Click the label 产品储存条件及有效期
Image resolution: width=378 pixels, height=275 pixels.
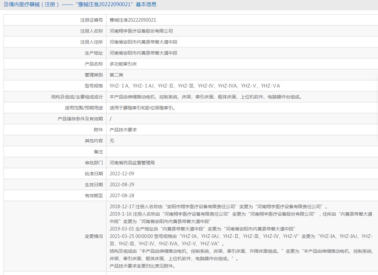click(80, 119)
